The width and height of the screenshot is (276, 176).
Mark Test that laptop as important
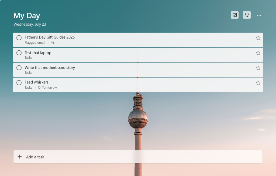(x=258, y=53)
